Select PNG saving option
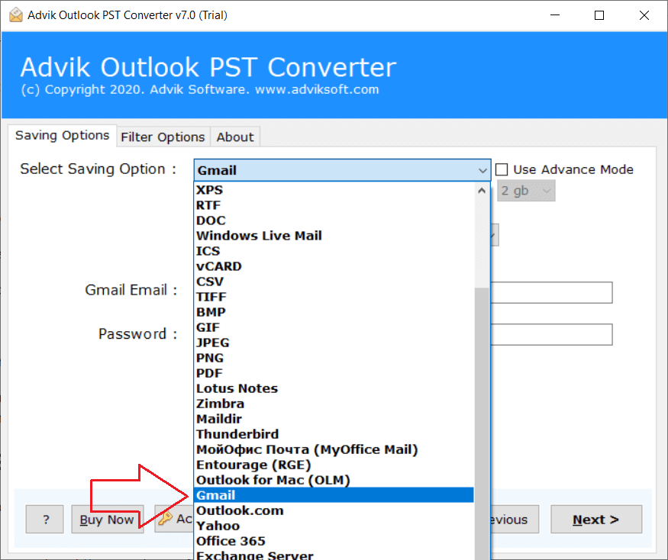Image resolution: width=668 pixels, height=560 pixels. tap(334, 358)
